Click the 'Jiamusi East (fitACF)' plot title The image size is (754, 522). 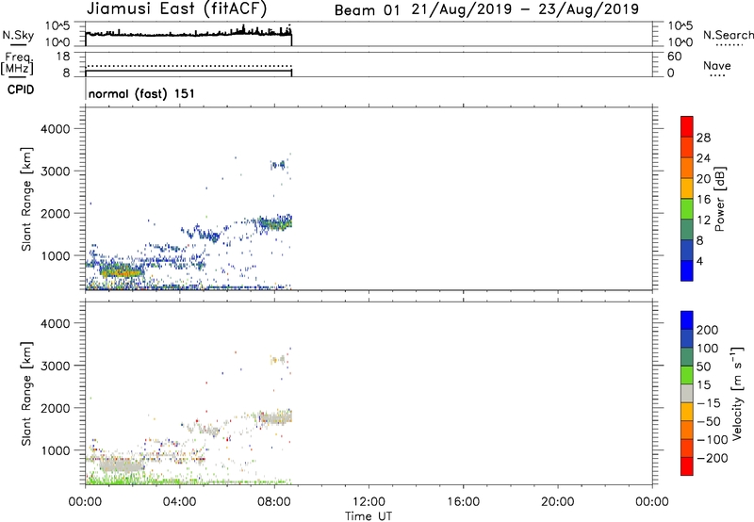[176, 8]
